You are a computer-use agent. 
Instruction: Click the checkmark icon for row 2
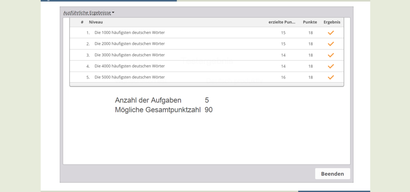click(331, 44)
